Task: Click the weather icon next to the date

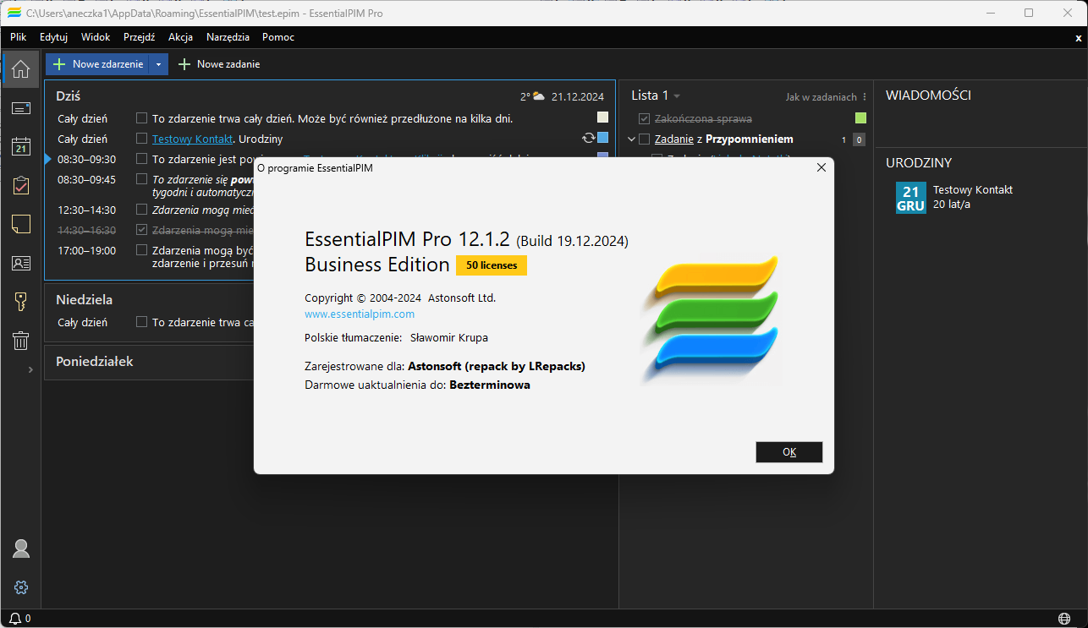Action: (538, 96)
